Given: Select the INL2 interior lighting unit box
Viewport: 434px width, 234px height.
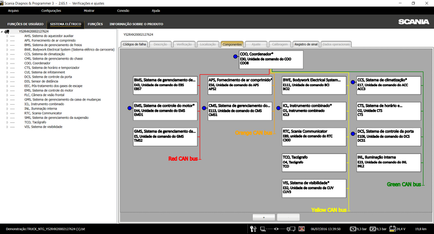Looking at the screenshot, I should [x=388, y=162].
